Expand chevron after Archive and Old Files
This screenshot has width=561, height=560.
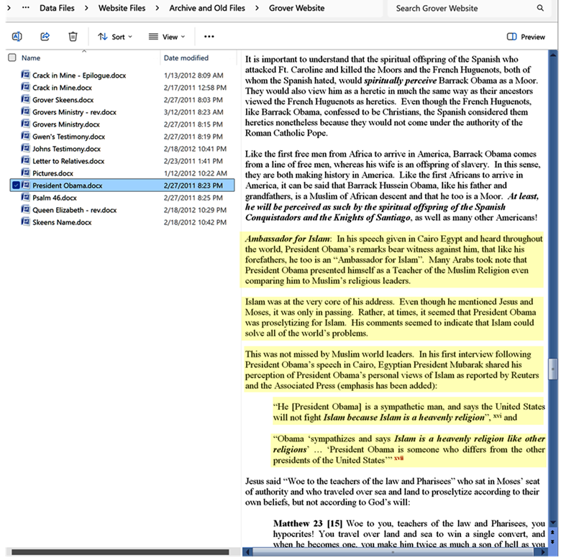[256, 8]
